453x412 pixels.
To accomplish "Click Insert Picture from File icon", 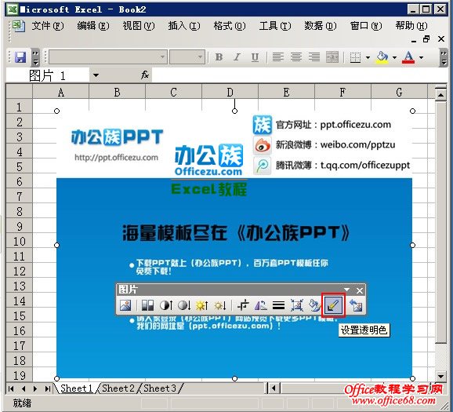I will pyautogui.click(x=125, y=305).
